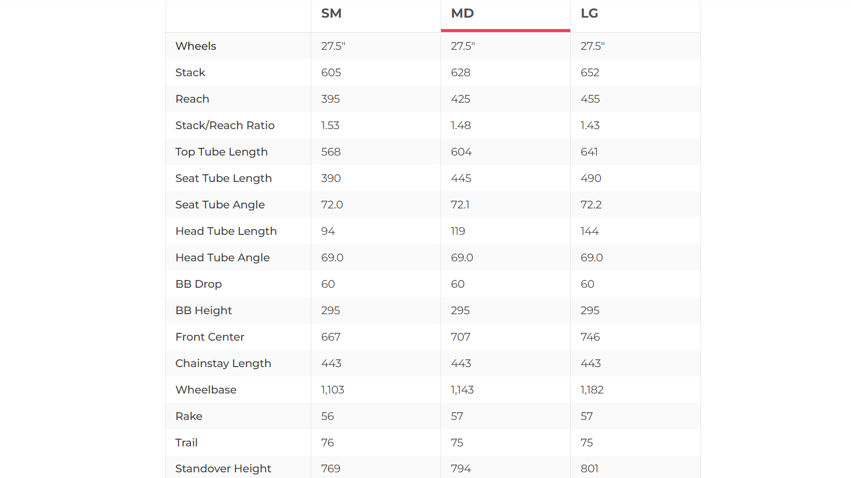The width and height of the screenshot is (851, 478).
Task: Click the SM Rake value 56
Action: pyautogui.click(x=327, y=416)
